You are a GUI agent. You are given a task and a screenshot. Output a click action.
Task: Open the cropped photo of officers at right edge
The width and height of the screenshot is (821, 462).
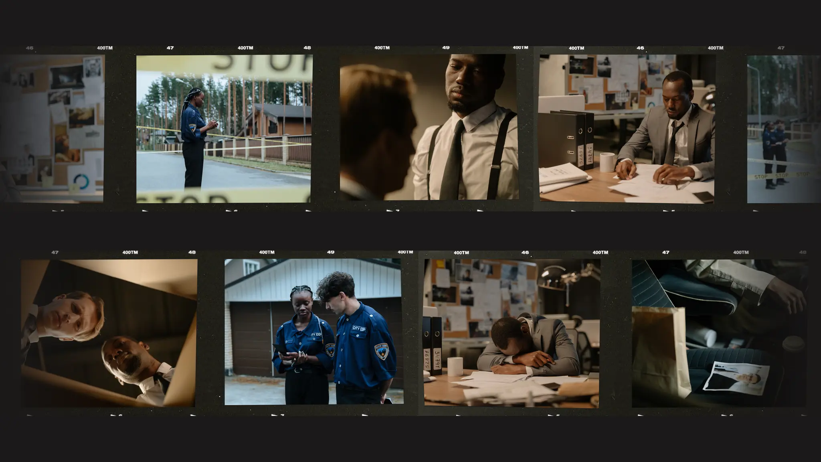click(x=783, y=128)
